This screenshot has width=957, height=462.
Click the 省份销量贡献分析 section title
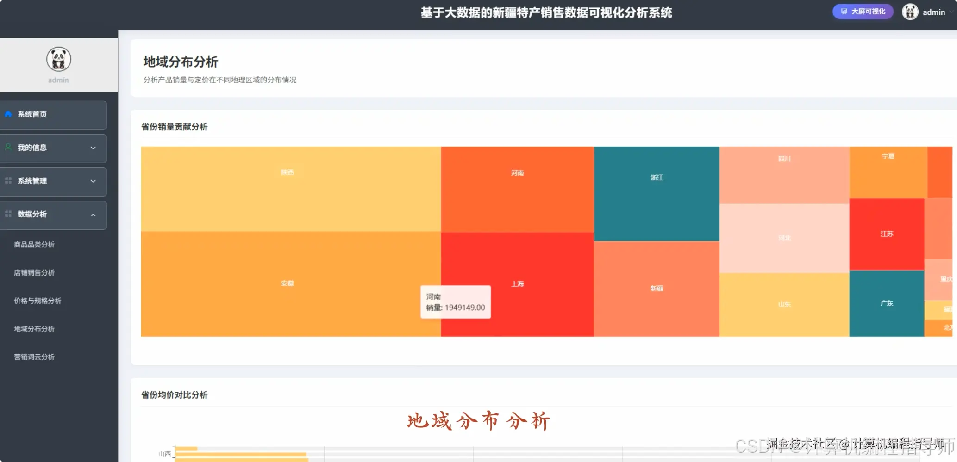(x=175, y=127)
